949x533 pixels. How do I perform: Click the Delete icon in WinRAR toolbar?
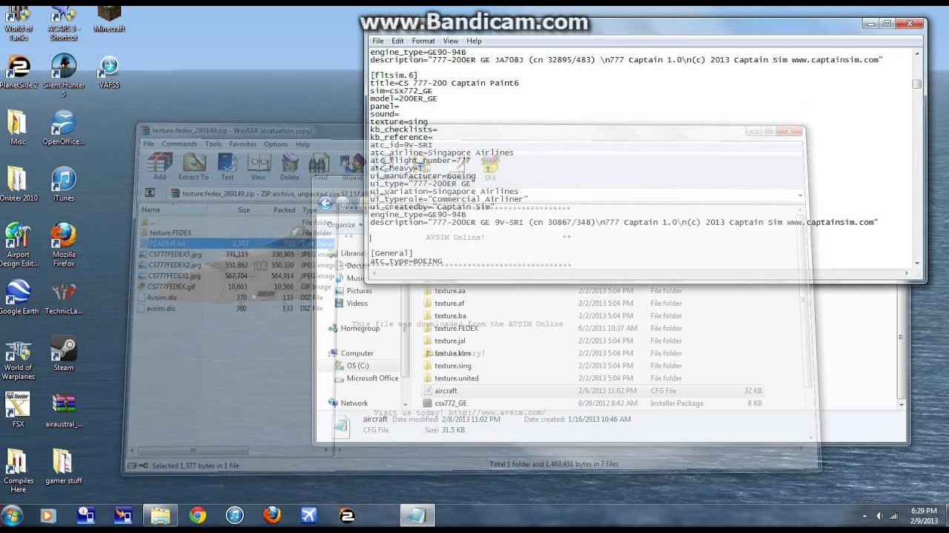(x=290, y=167)
